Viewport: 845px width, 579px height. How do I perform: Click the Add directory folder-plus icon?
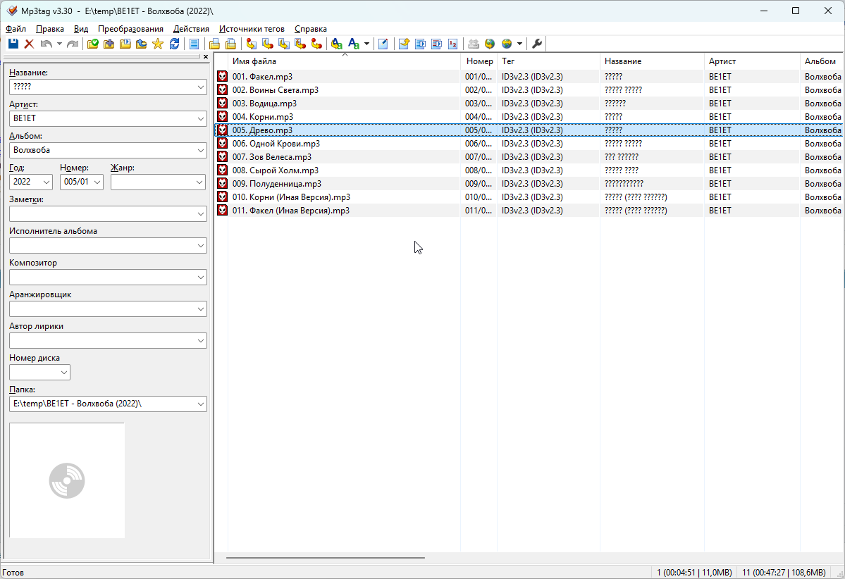click(x=109, y=44)
